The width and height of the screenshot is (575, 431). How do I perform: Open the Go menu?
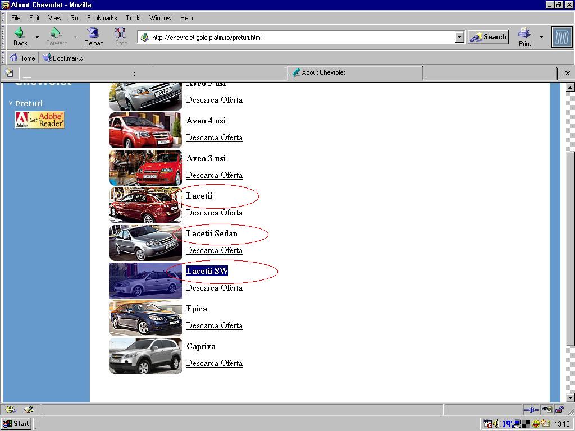[74, 18]
